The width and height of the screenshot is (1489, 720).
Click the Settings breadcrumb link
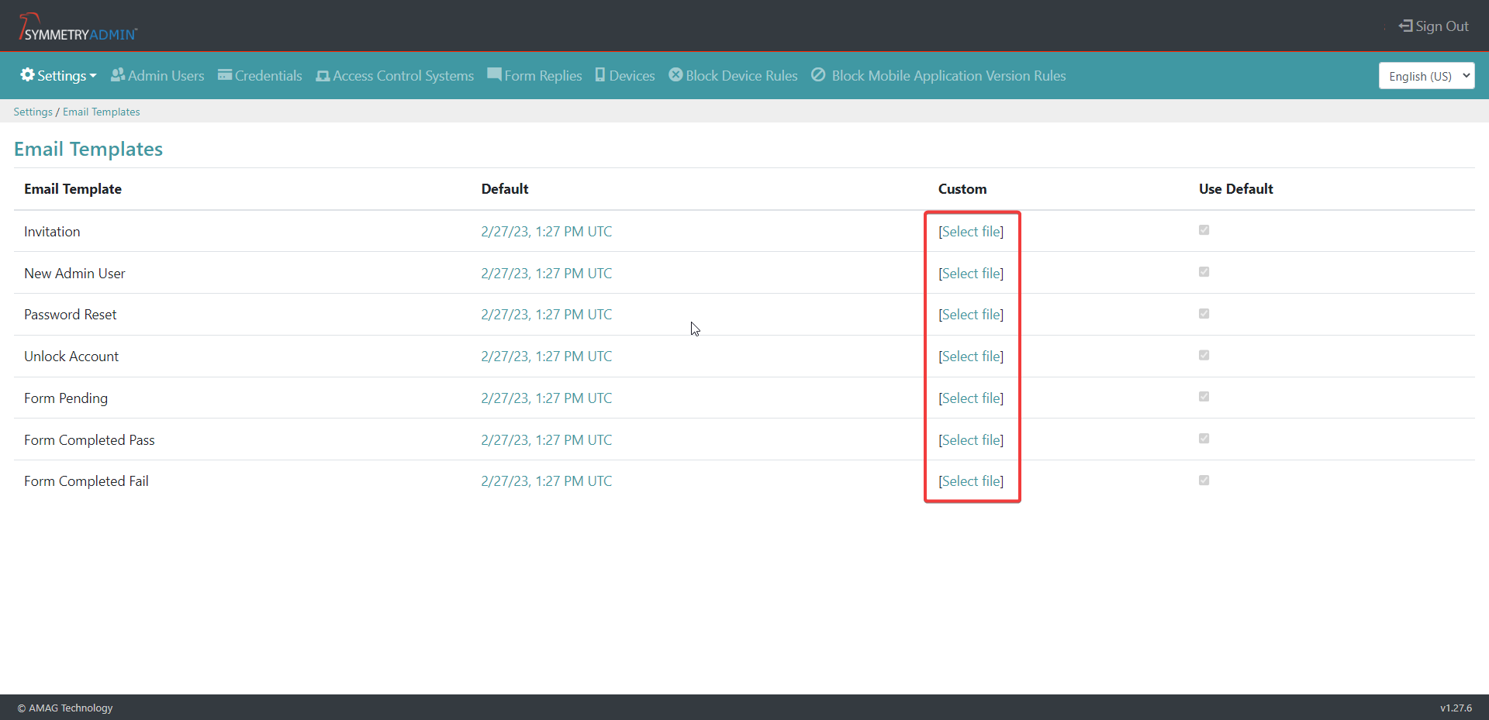[33, 112]
